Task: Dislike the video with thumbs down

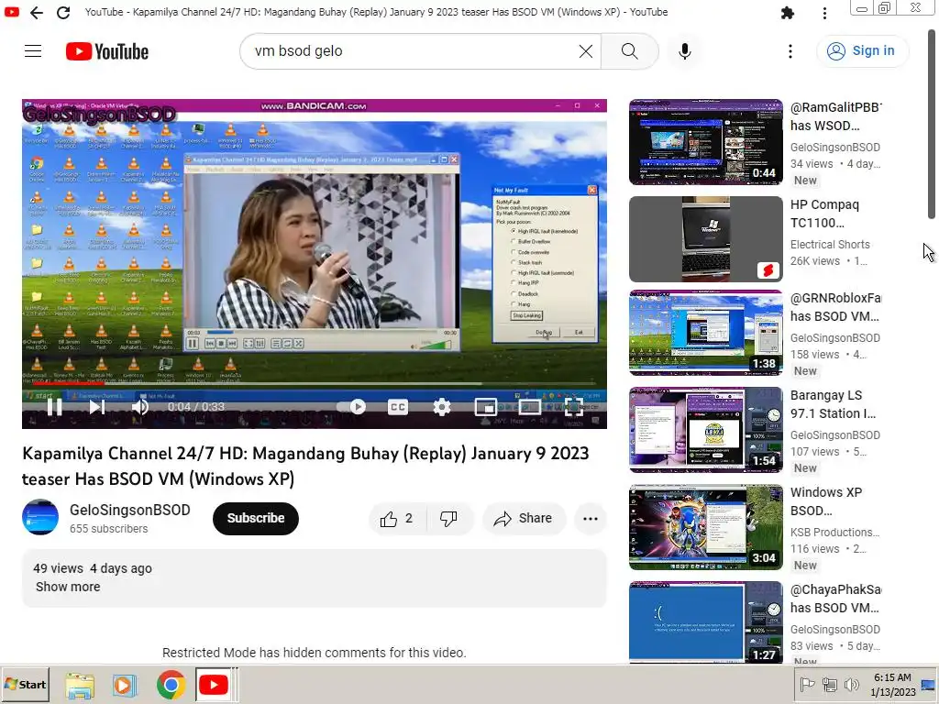Action: tap(448, 519)
